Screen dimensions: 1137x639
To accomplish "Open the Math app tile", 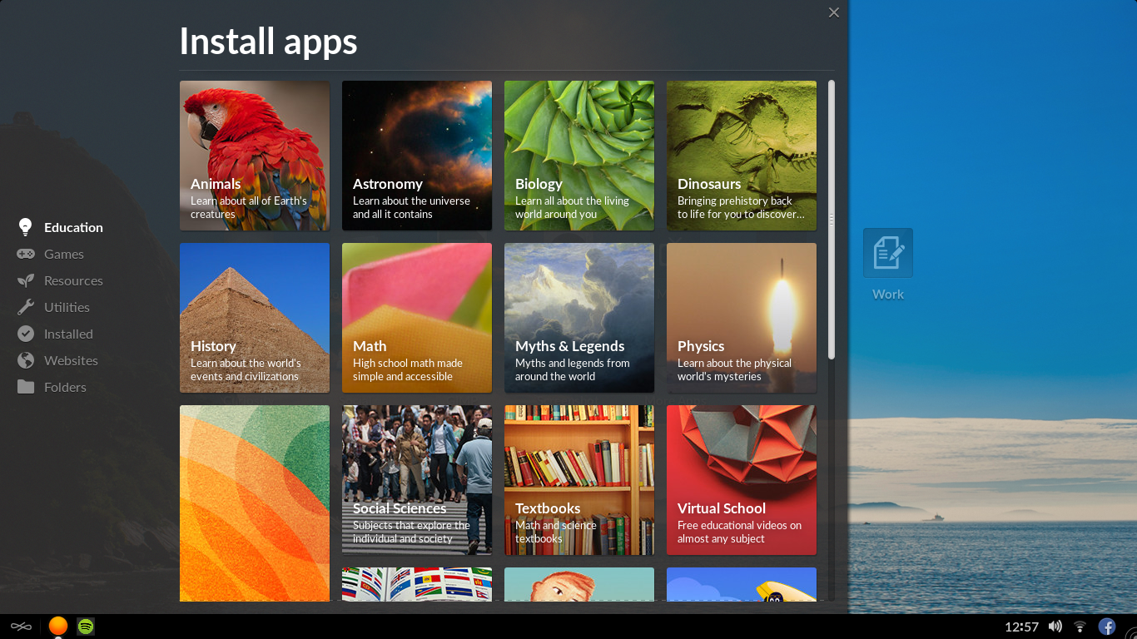I will [417, 318].
